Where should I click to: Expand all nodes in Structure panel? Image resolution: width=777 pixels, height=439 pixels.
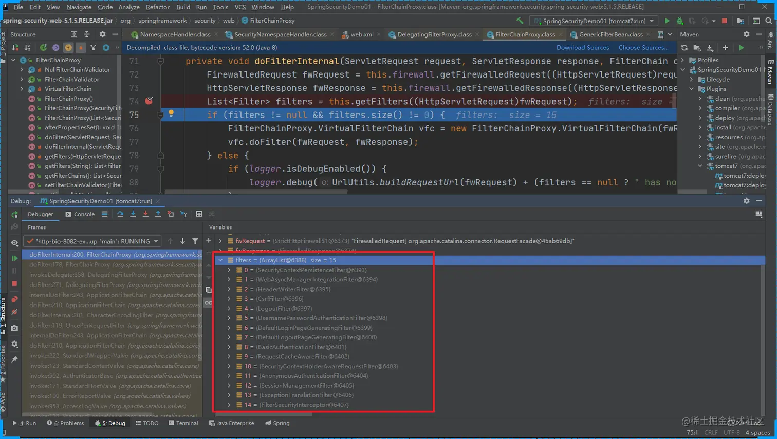74,34
